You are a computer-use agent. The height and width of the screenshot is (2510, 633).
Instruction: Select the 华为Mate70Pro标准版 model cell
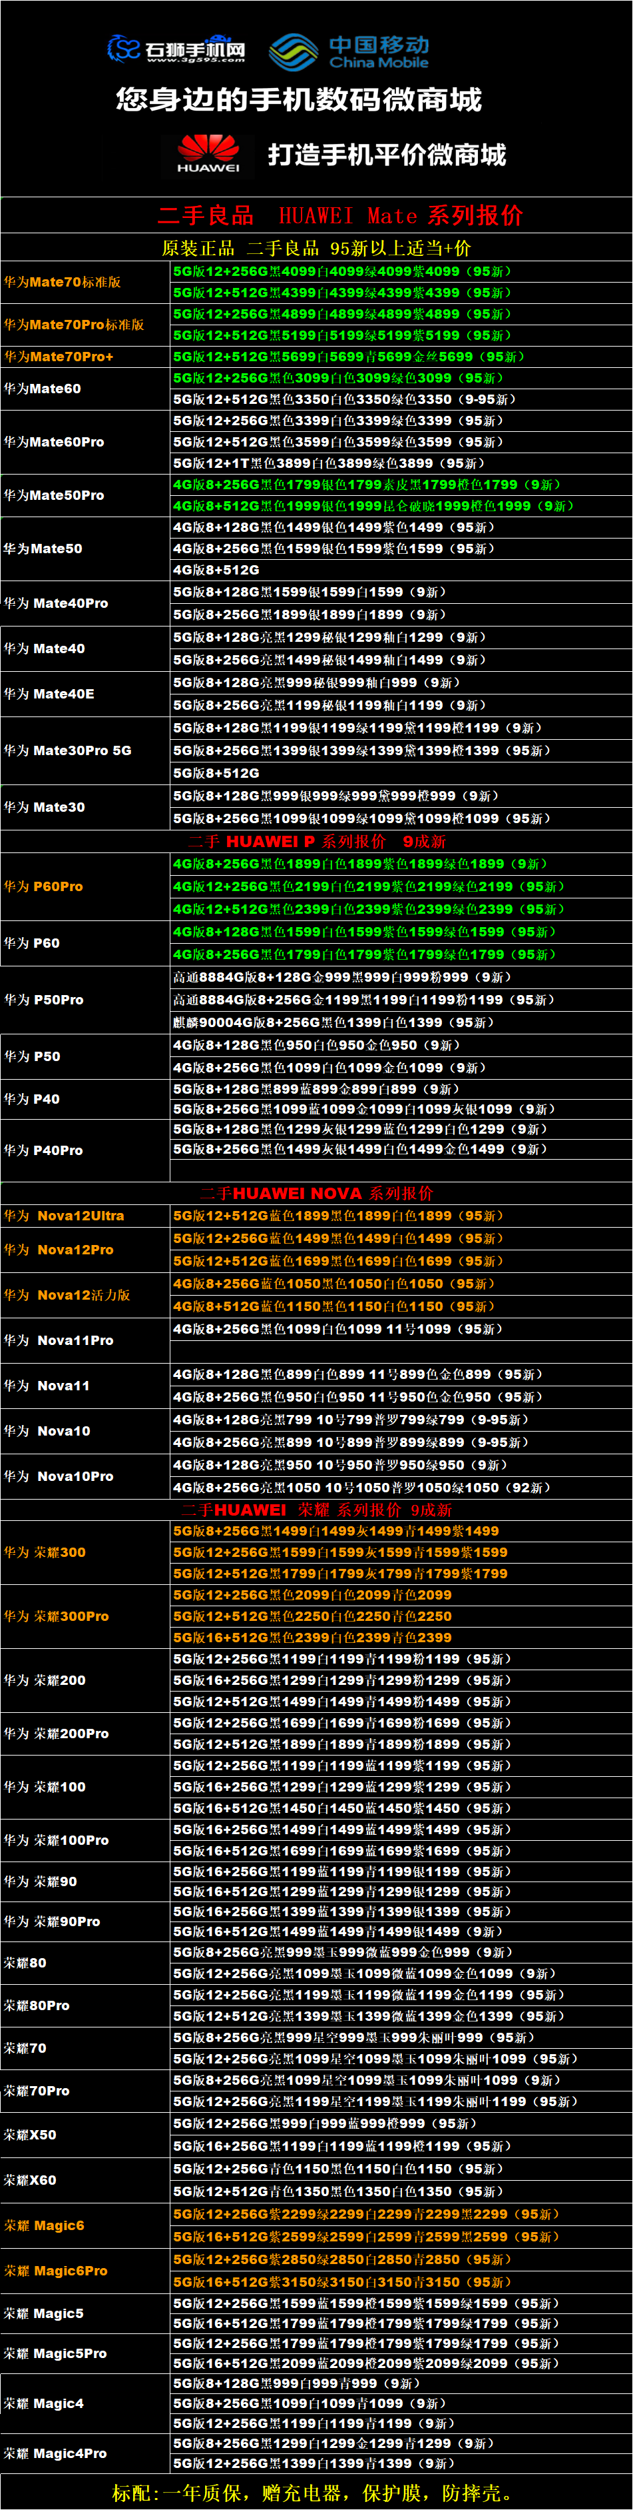pos(86,325)
